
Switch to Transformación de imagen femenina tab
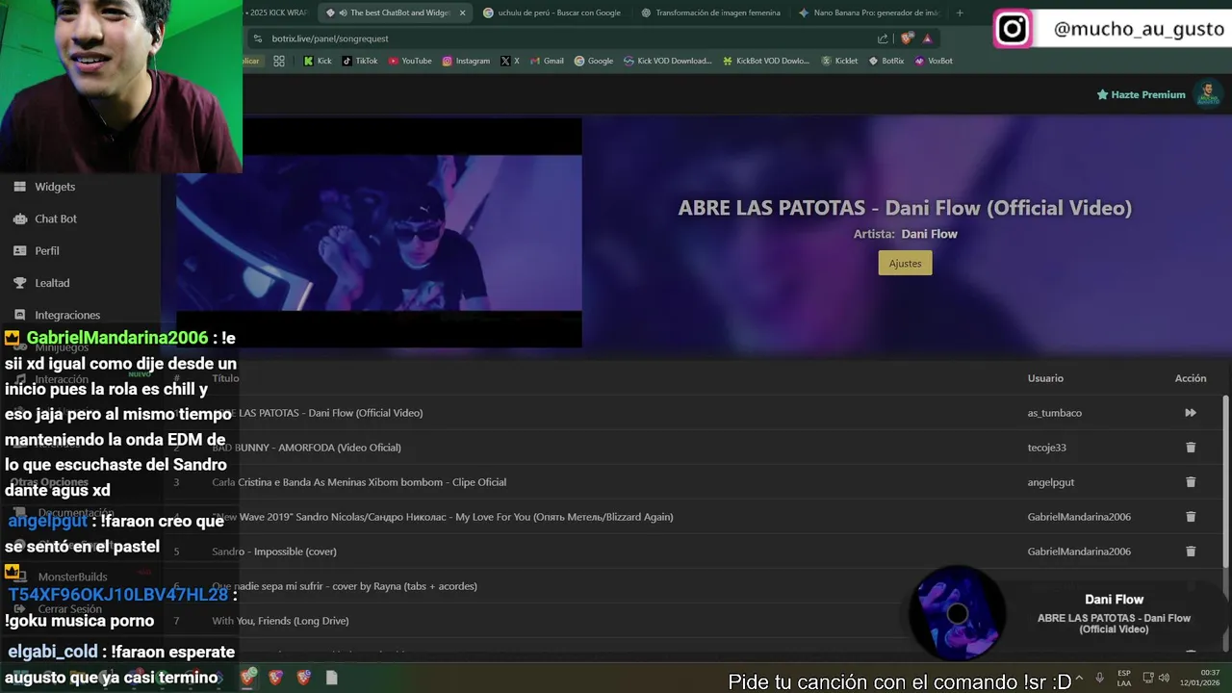[x=710, y=13]
